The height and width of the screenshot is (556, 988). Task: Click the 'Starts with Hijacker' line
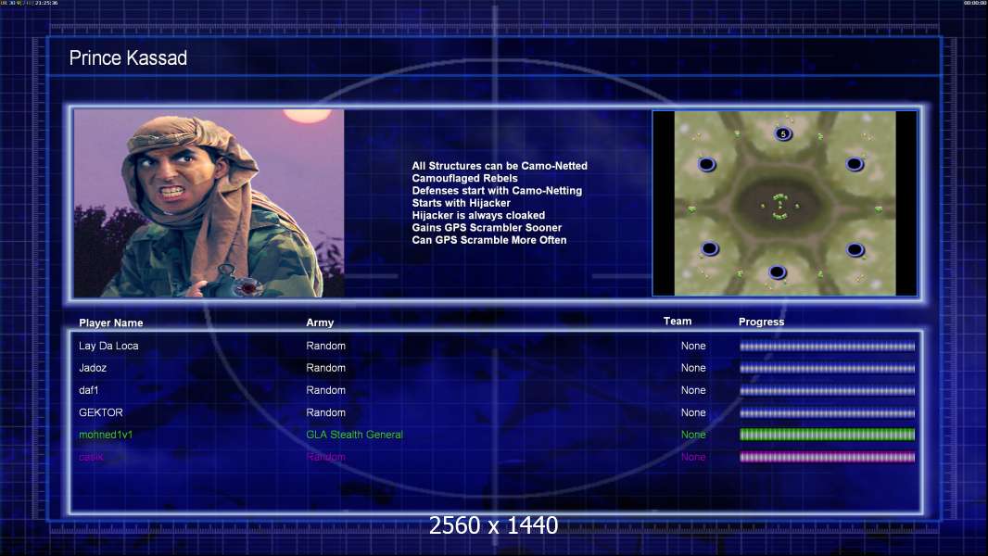click(461, 203)
